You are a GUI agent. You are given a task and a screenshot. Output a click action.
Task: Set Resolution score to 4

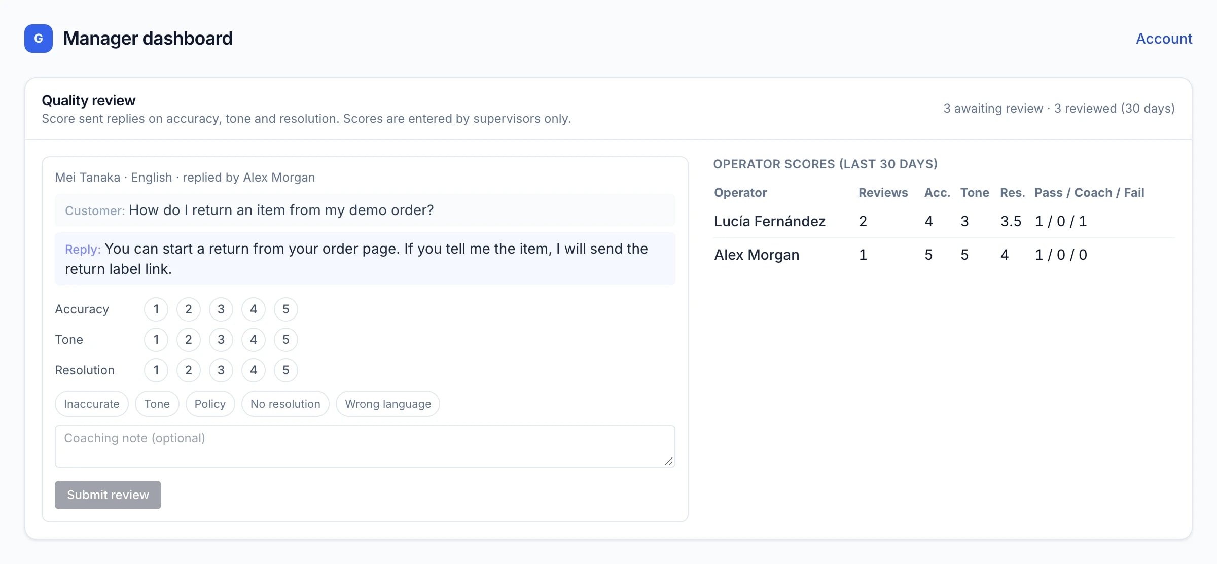tap(254, 370)
